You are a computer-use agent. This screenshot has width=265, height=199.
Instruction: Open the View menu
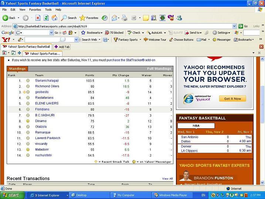click(x=22, y=10)
